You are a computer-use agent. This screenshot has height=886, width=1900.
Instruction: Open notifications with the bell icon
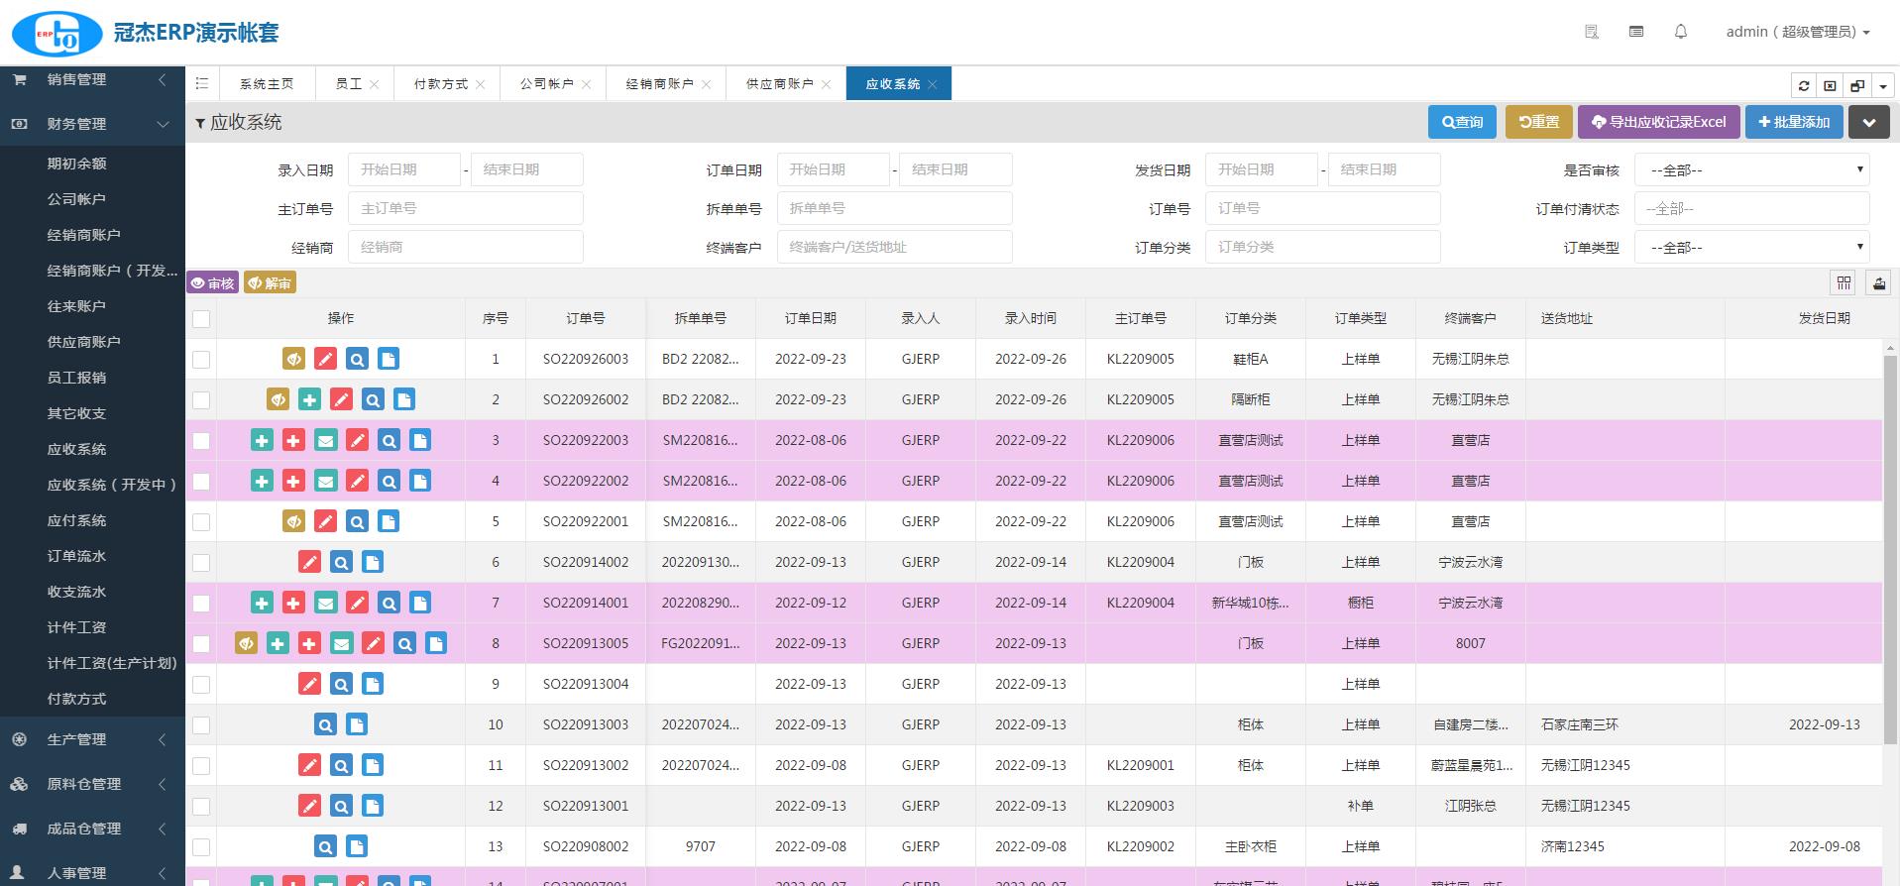[1680, 32]
